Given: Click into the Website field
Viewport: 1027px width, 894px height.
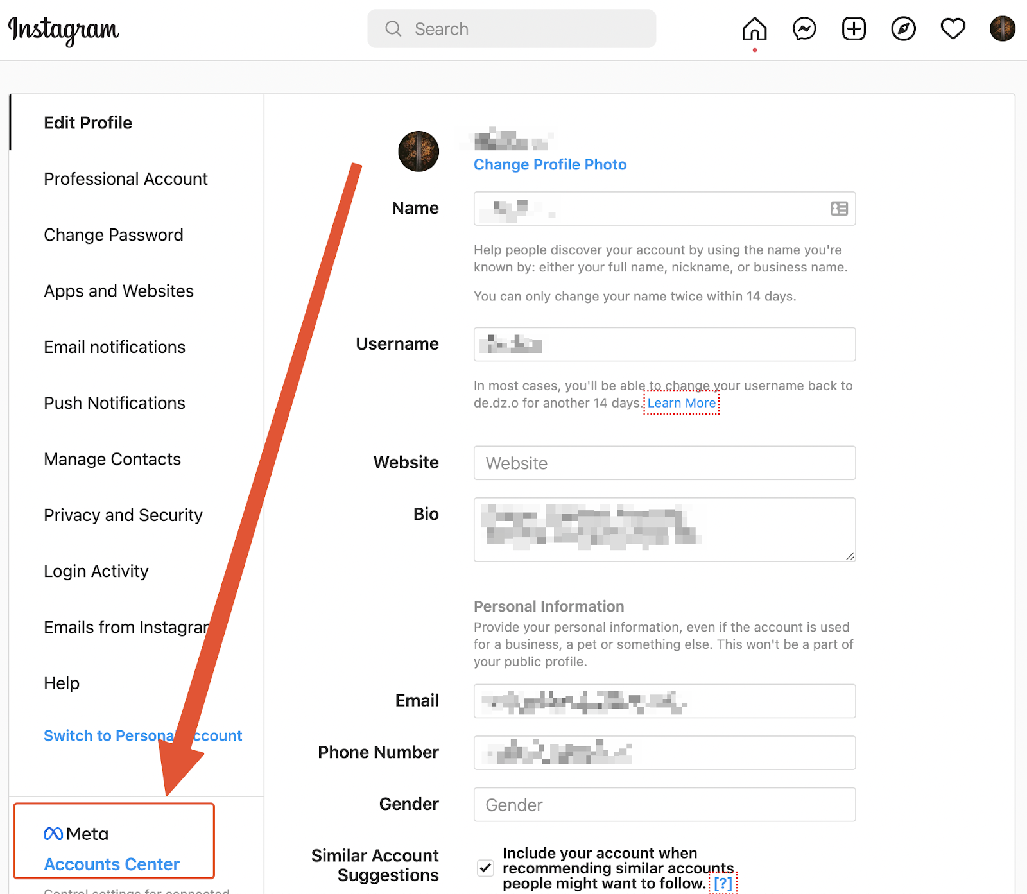Looking at the screenshot, I should click(x=664, y=463).
